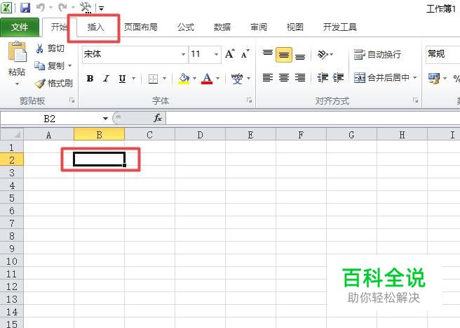Expand the underline style arrow
Image resolution: width=460 pixels, height=328 pixels.
(x=134, y=79)
